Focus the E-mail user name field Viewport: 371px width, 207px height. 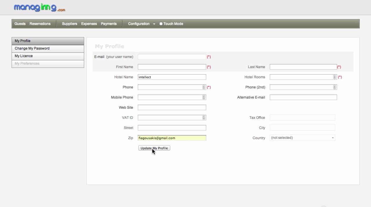172,57
